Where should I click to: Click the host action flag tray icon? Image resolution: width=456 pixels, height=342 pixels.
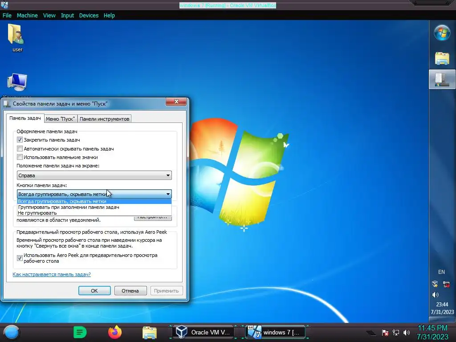pos(385,333)
